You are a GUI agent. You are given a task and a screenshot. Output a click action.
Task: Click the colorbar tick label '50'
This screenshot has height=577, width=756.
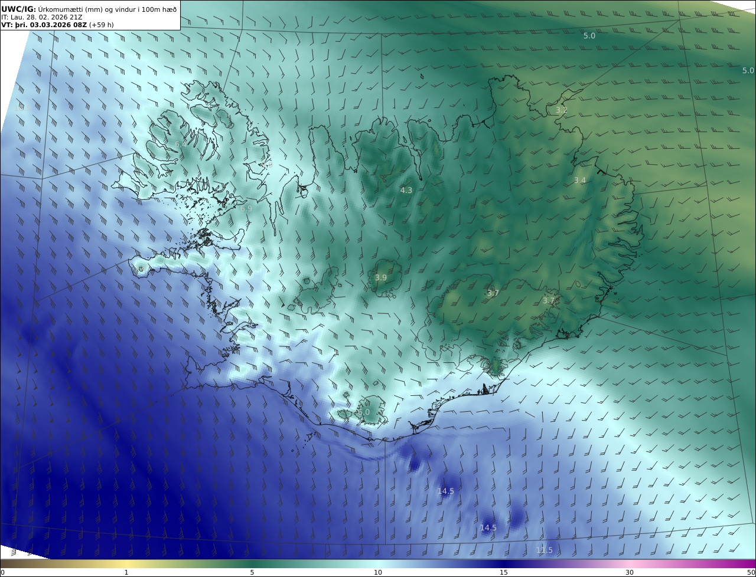[x=751, y=572]
